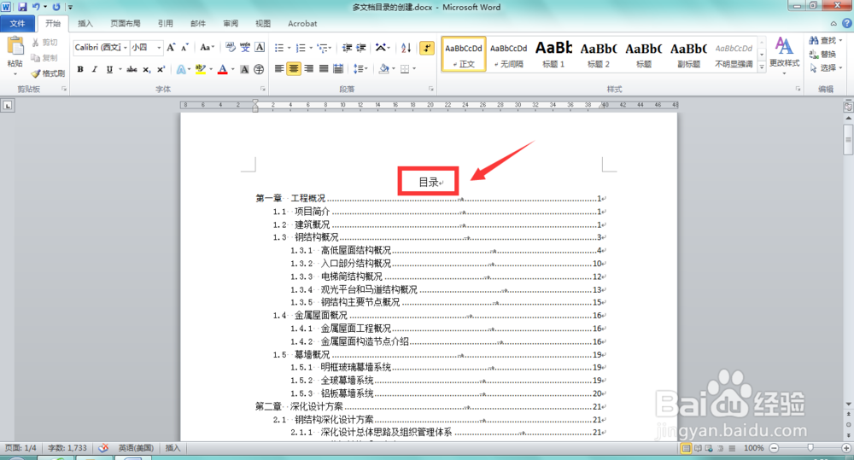This screenshot has height=460, width=854.
Task: Click the Undo arrow in Quick Access Toolbar
Action: pos(36,7)
